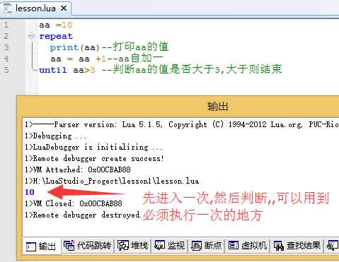This screenshot has height=262, width=339.
Task: Click the 'aa = aa +1' statement
Action: pyautogui.click(x=79, y=59)
